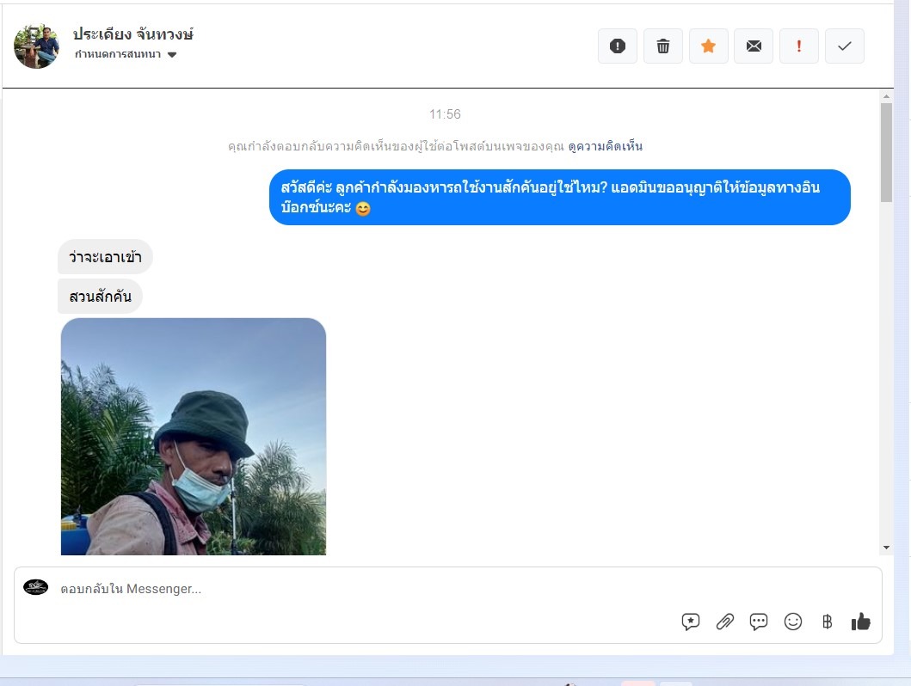Open the received photo of man in hat
Viewport: 911px width, 686px height.
(x=194, y=437)
